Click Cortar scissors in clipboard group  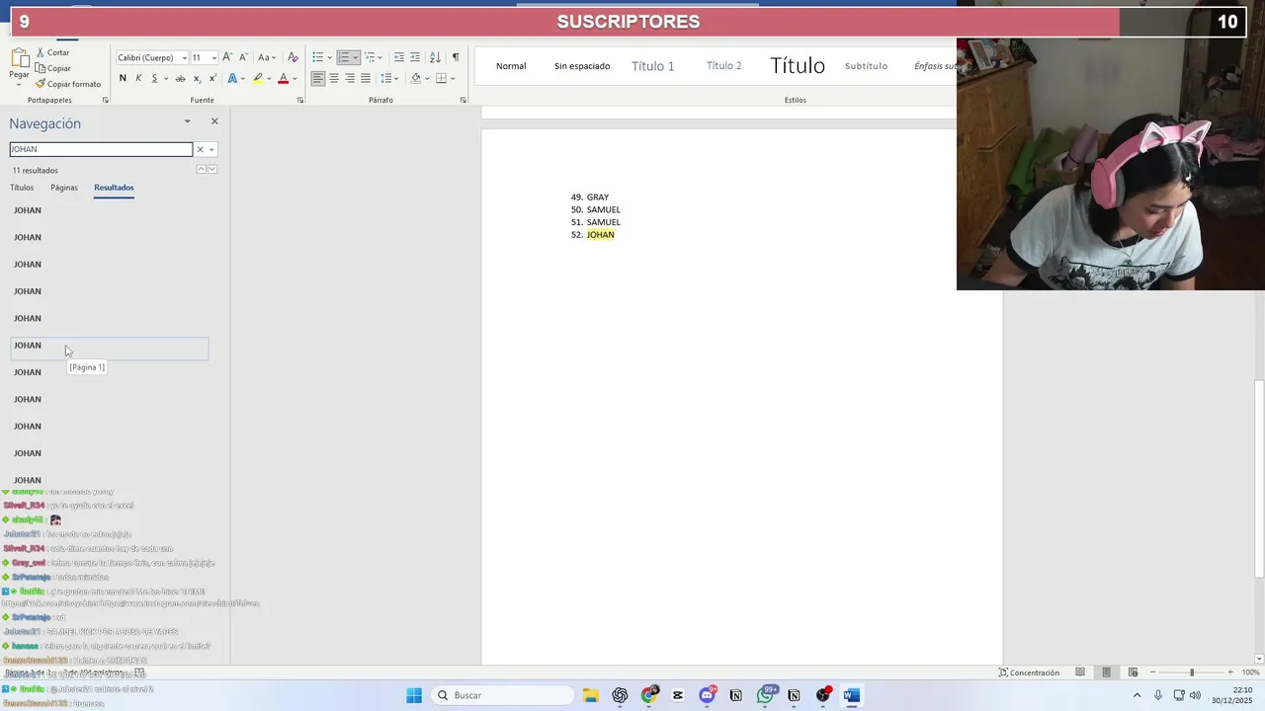(52, 52)
